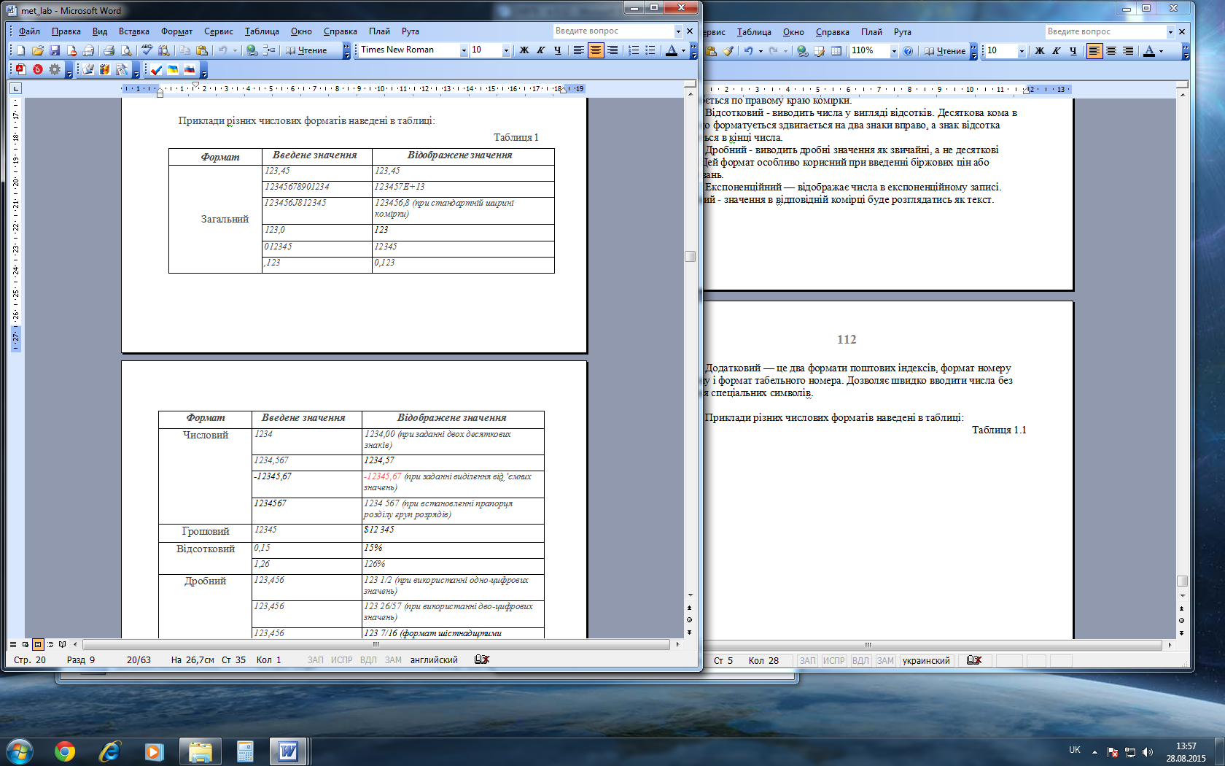Open the Справка menu in the back window
The height and width of the screenshot is (766, 1225).
[832, 32]
